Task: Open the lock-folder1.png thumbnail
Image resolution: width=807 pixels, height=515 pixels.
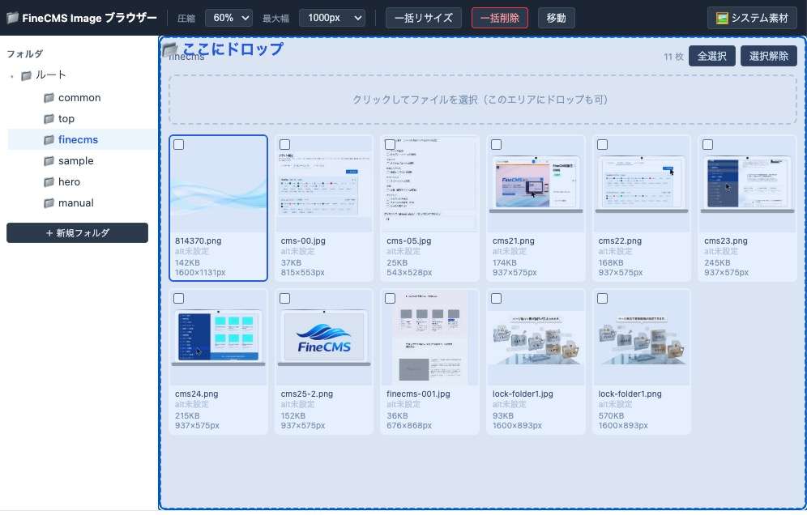Action: (x=641, y=338)
